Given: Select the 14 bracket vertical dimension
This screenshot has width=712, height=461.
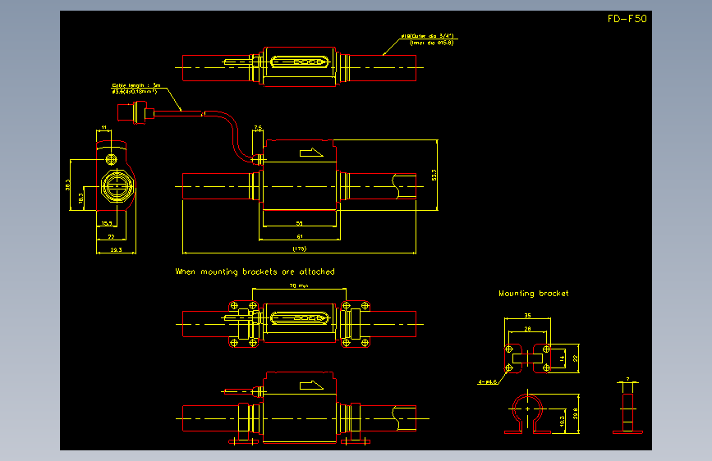Looking at the screenshot, I should point(563,358).
